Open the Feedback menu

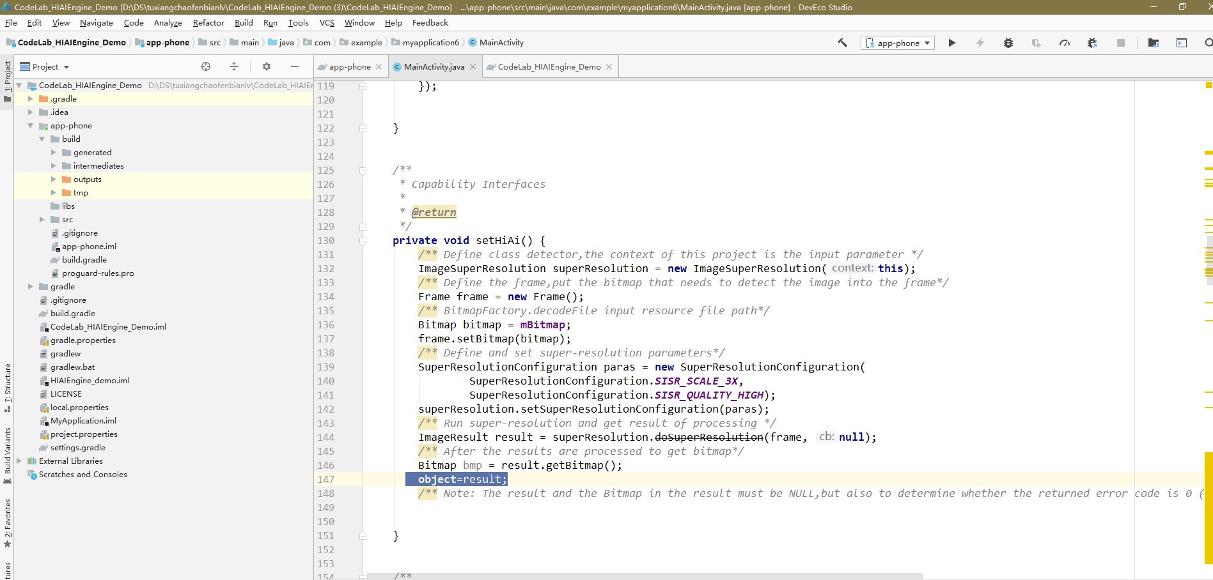[x=430, y=22]
